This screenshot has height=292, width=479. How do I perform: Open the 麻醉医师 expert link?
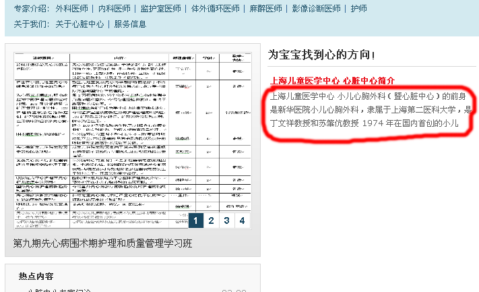click(265, 9)
